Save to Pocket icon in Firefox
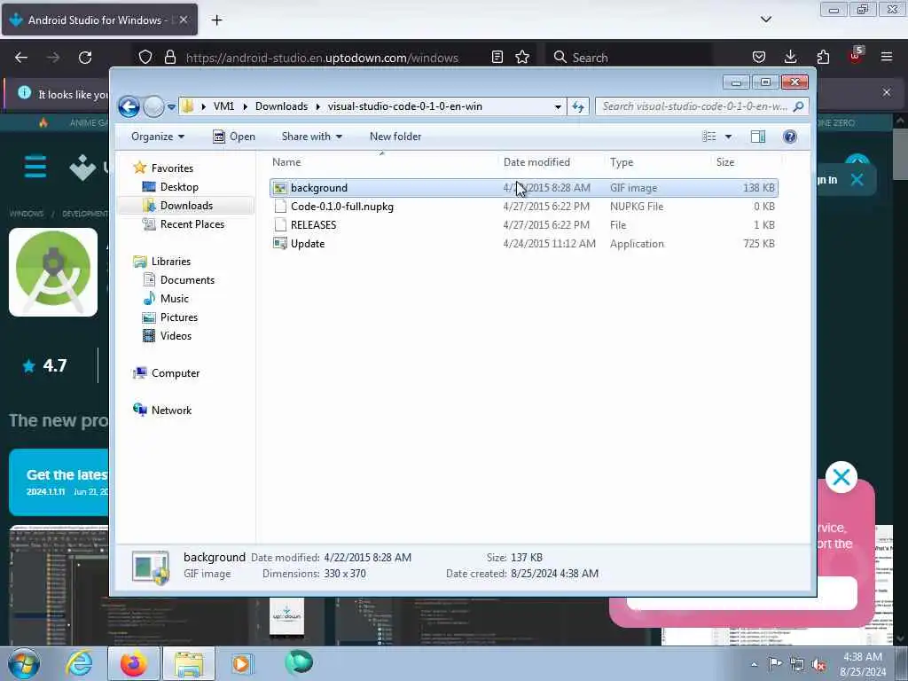This screenshot has height=681, width=908. (759, 58)
